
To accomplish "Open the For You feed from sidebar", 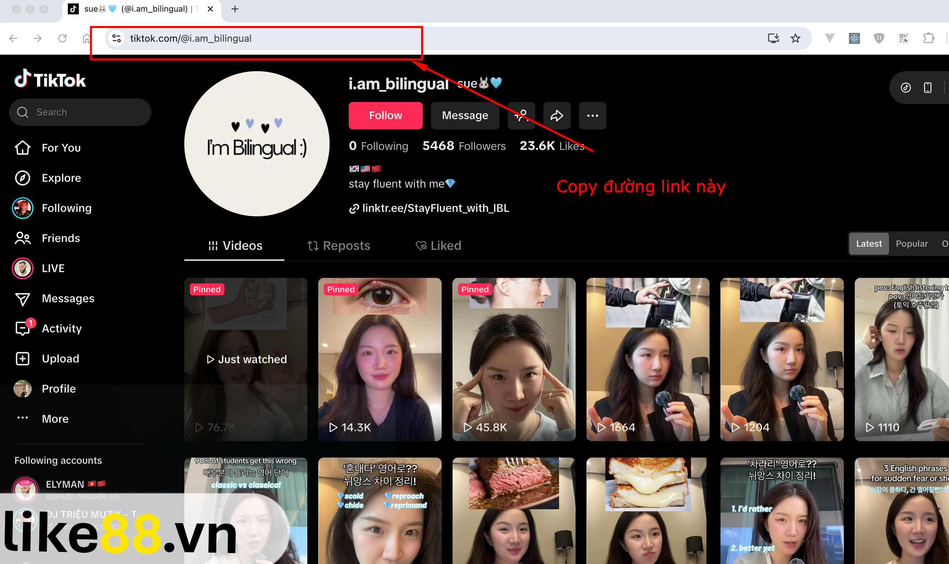I will pyautogui.click(x=61, y=148).
